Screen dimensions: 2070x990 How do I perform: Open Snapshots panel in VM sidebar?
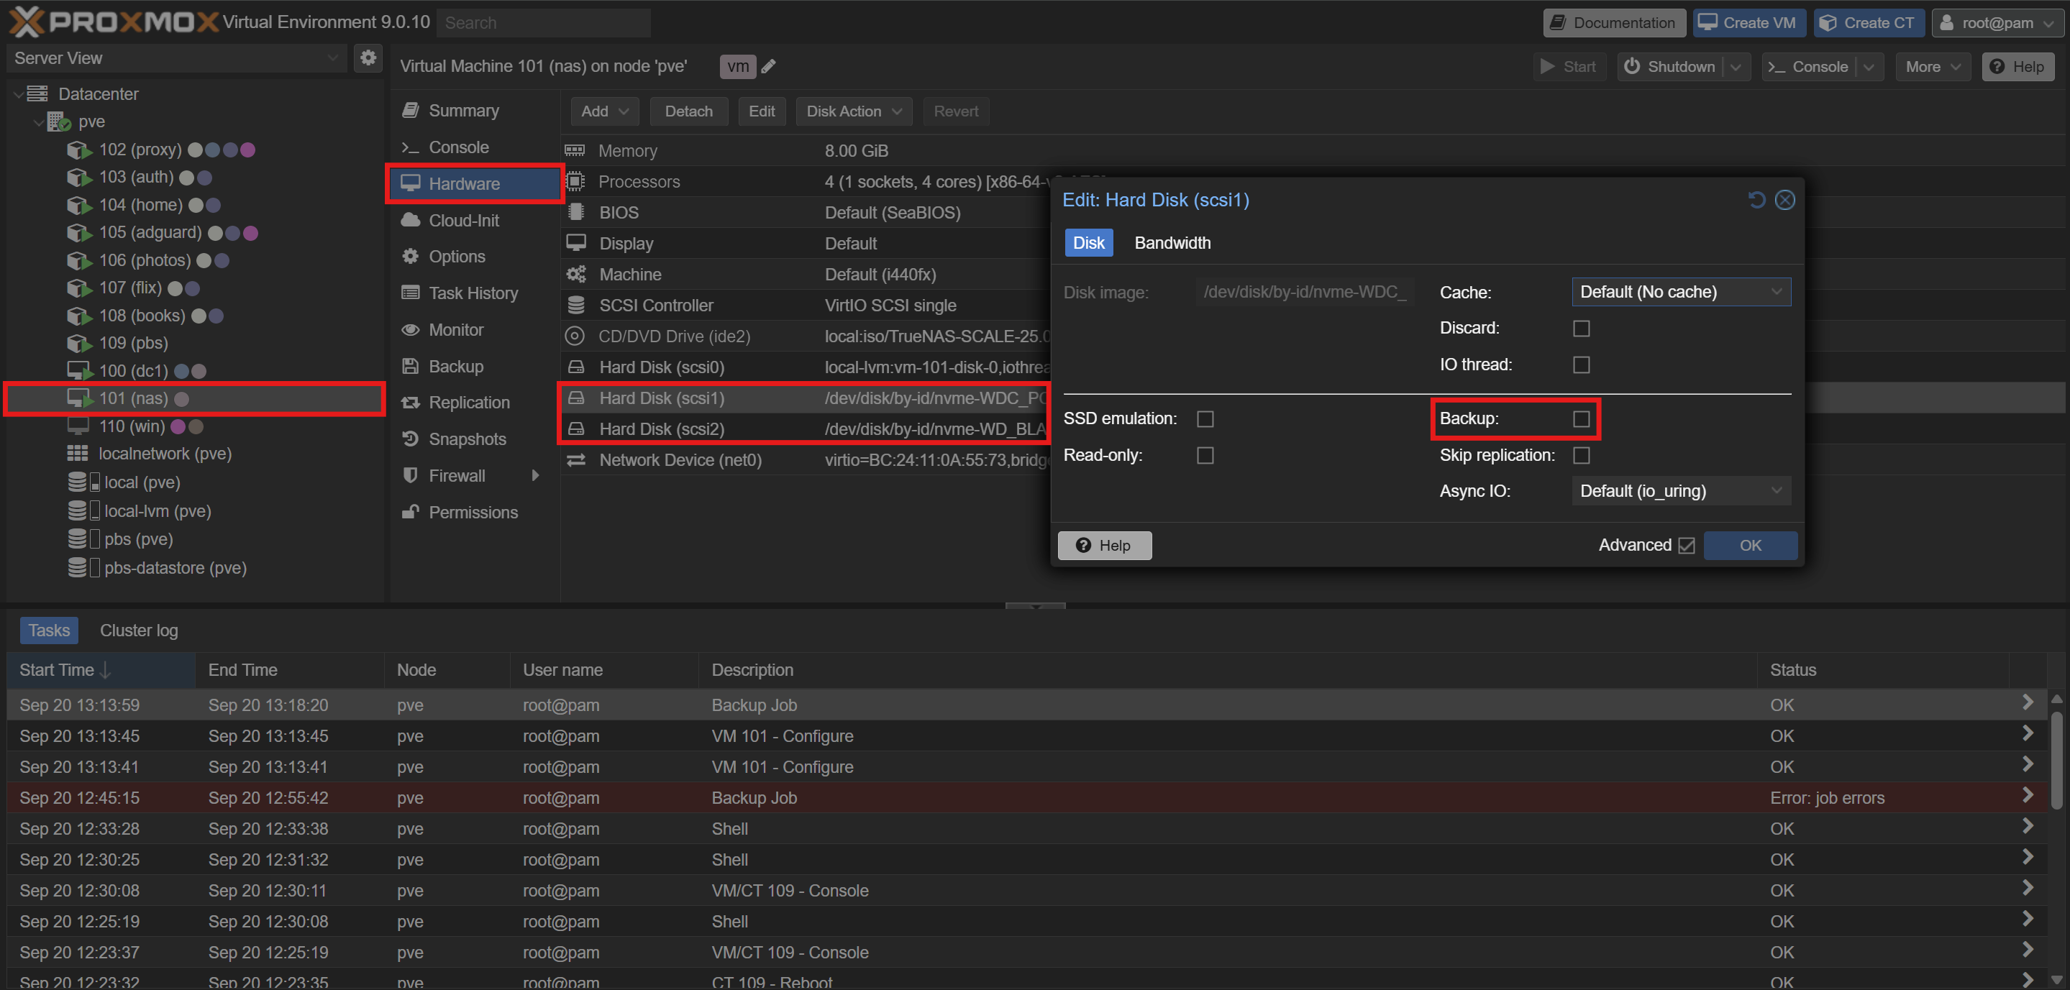click(x=466, y=439)
